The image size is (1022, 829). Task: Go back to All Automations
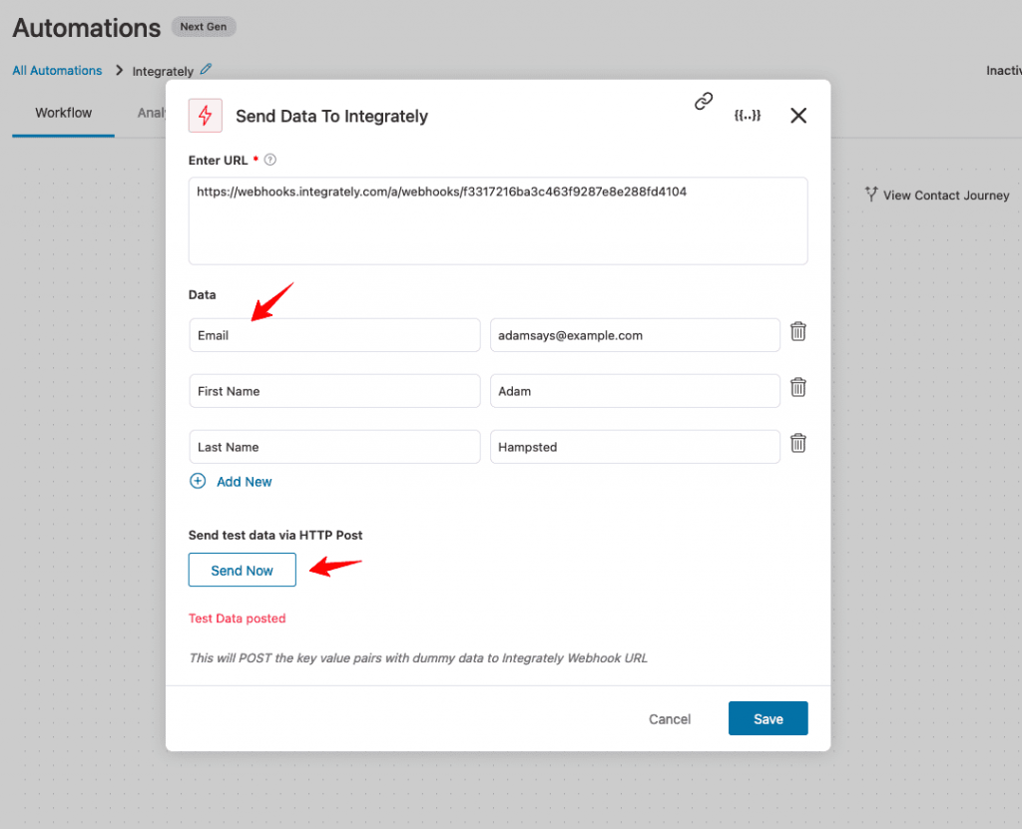[57, 71]
